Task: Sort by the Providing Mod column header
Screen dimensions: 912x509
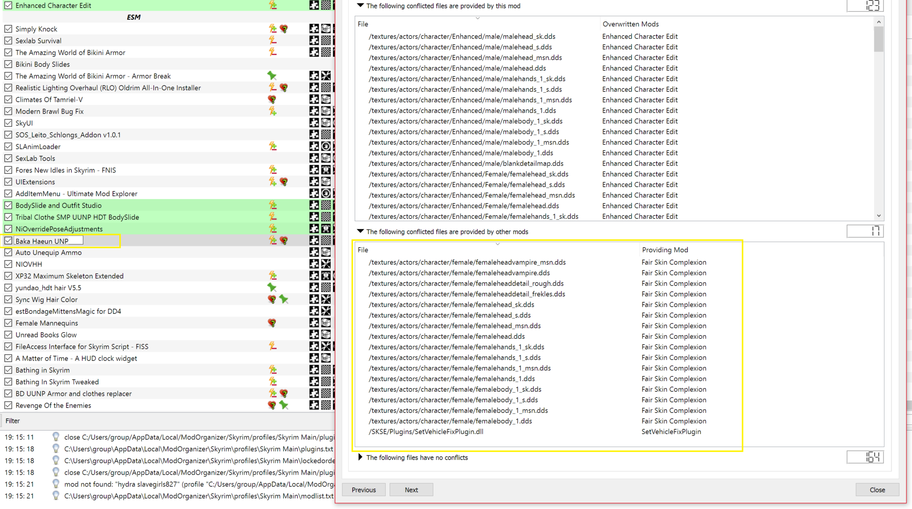Action: pos(665,250)
